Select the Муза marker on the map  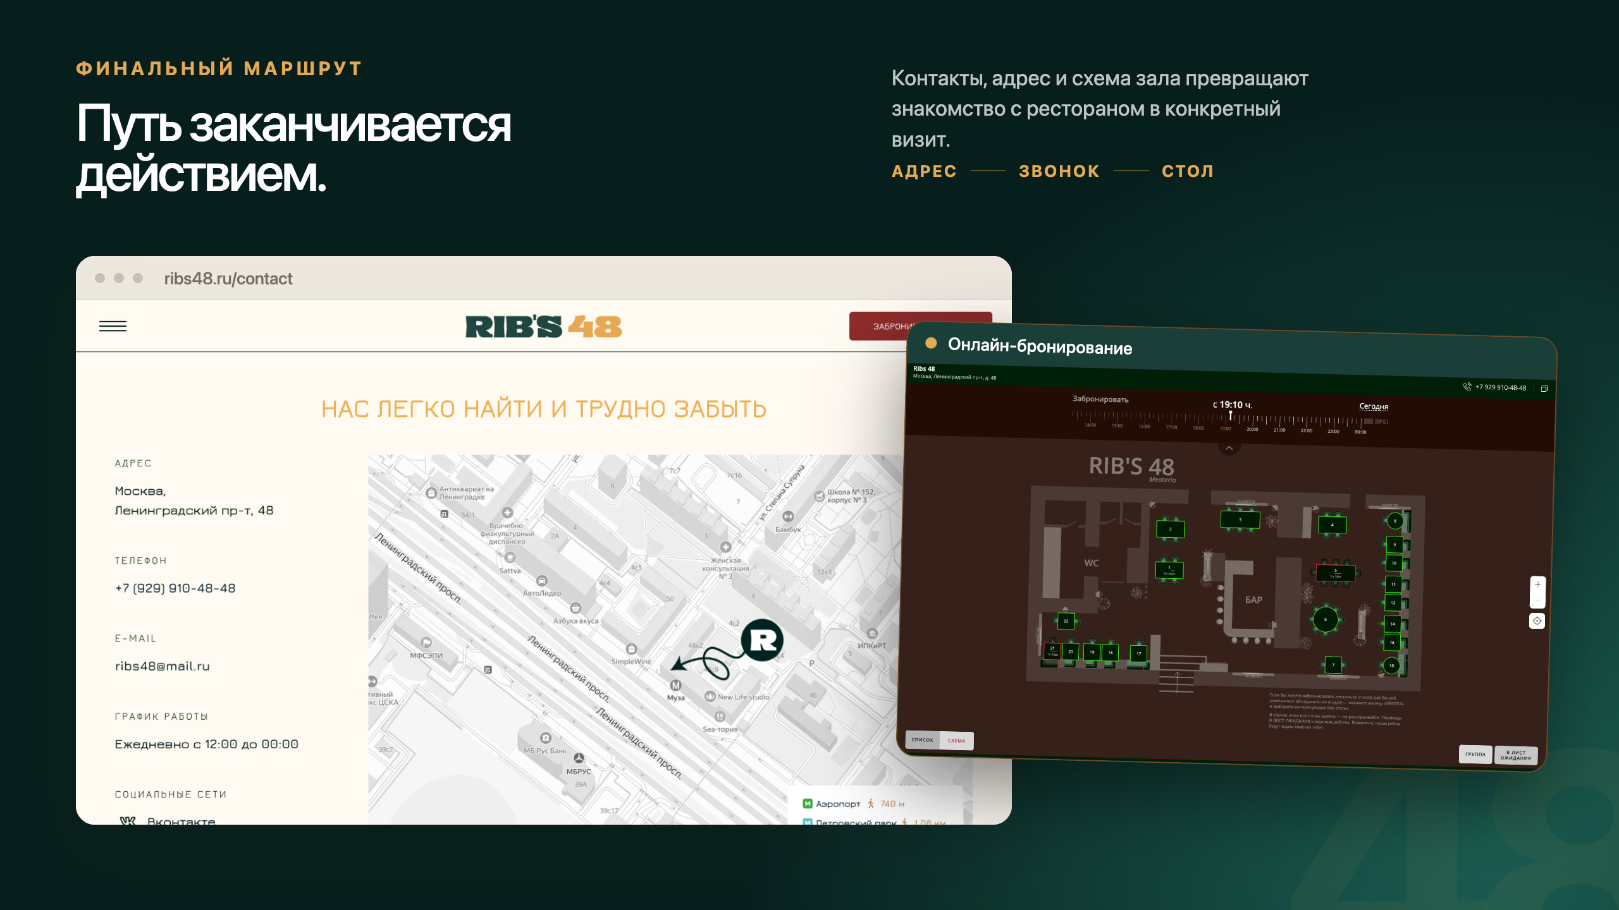(675, 685)
